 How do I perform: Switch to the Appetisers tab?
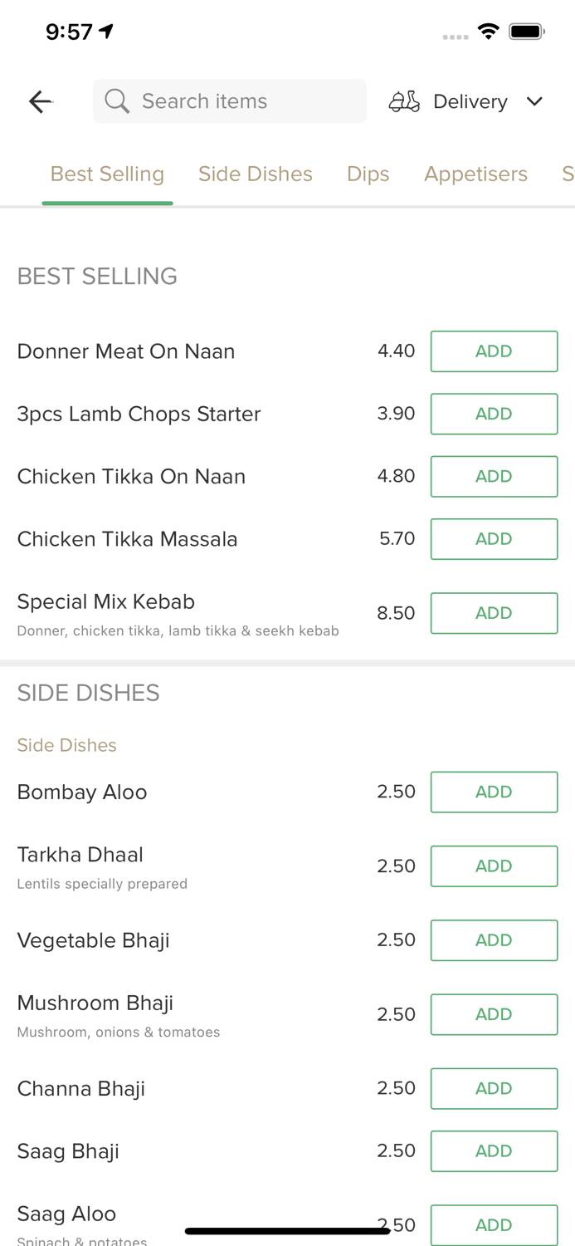(x=475, y=174)
